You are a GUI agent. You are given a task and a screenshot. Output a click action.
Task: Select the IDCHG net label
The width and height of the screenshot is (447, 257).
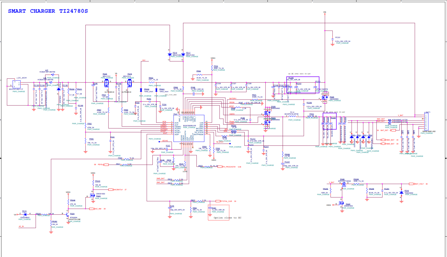coord(165,141)
